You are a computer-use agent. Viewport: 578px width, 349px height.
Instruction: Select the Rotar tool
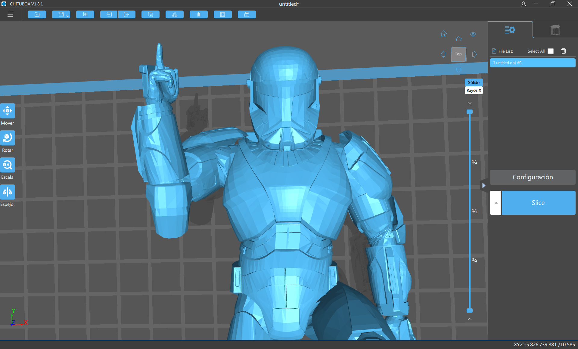[x=8, y=138]
